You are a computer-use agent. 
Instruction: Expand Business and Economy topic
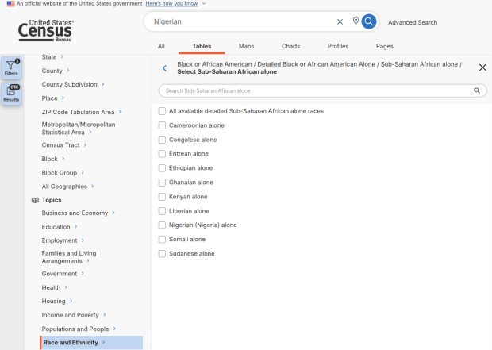[x=78, y=213]
